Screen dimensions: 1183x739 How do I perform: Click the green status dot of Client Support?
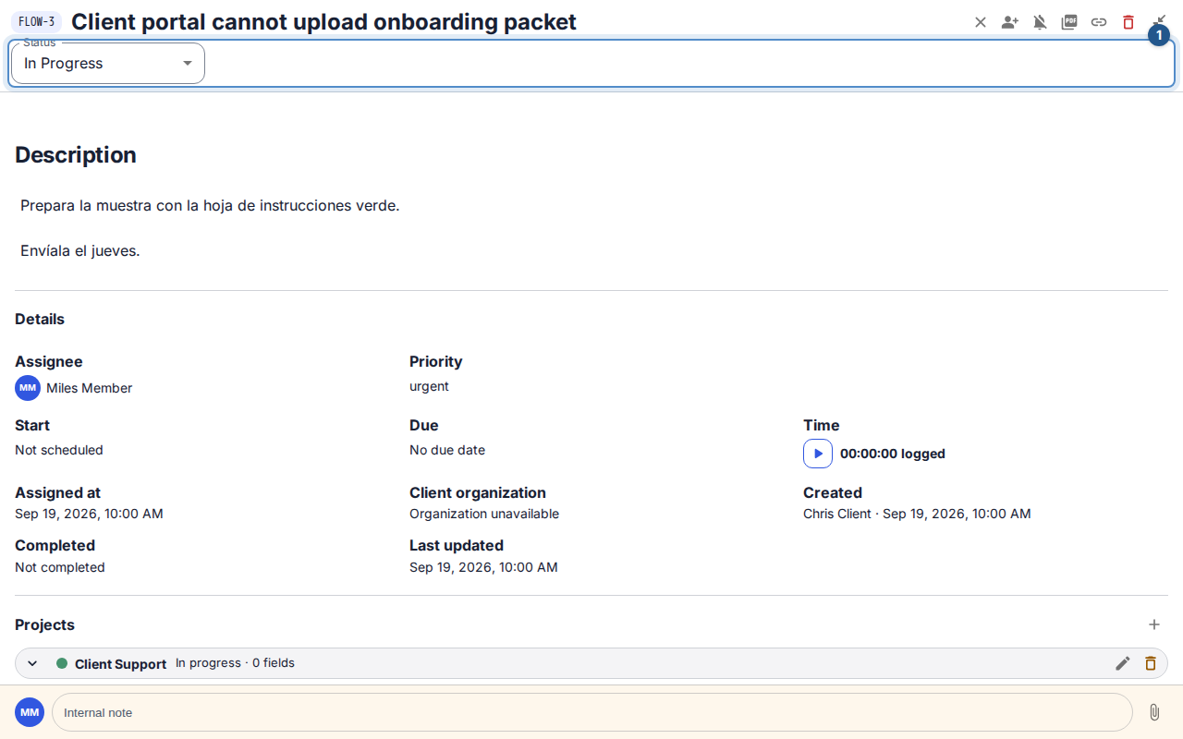click(62, 663)
